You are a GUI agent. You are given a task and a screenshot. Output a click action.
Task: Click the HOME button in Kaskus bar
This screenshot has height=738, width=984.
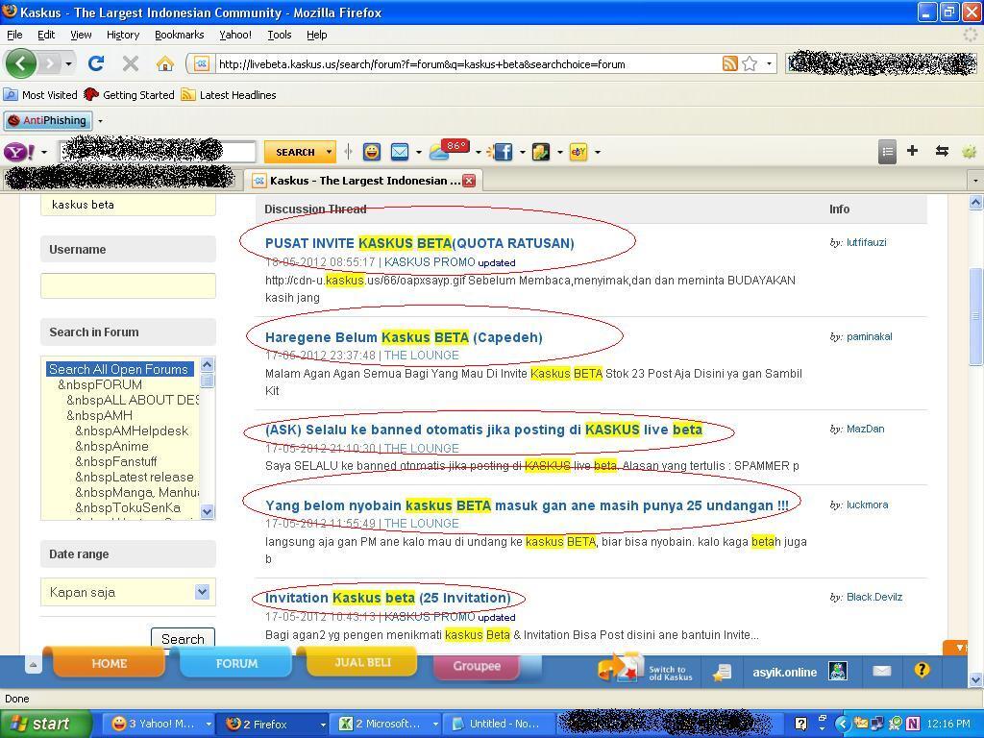click(110, 663)
